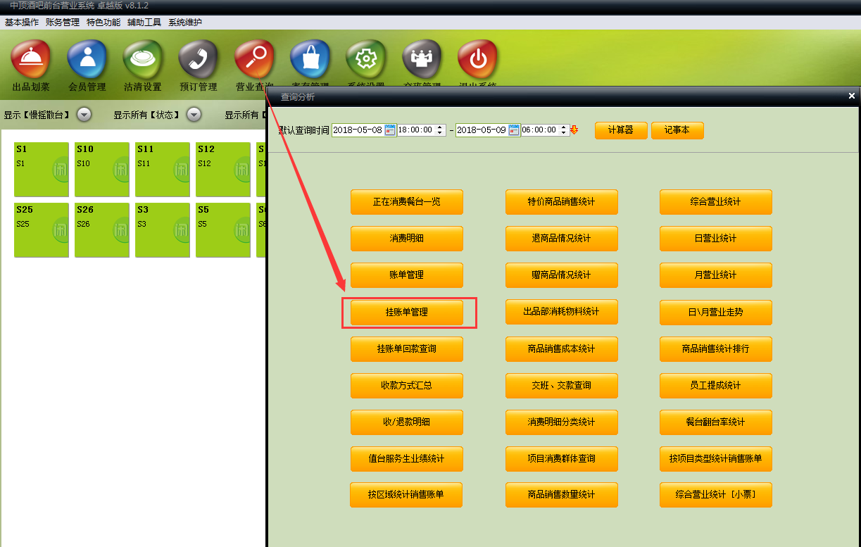Open the gear 系统设置 icon
Viewport: 861px width, 547px height.
[366, 60]
